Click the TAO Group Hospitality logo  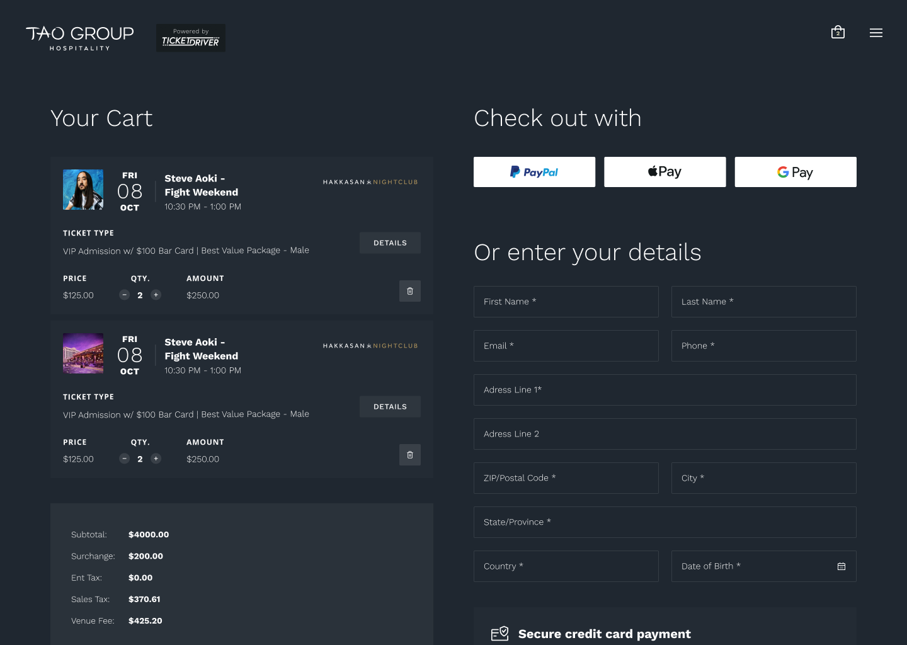pyautogui.click(x=80, y=38)
